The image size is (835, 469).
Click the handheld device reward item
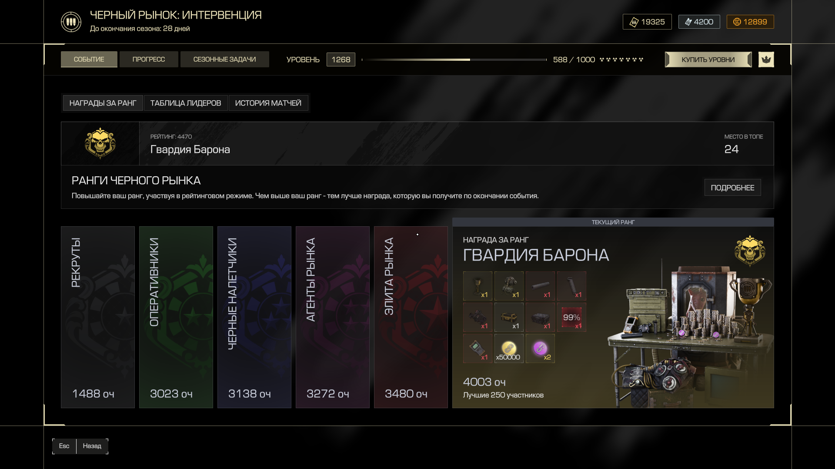pyautogui.click(x=478, y=349)
